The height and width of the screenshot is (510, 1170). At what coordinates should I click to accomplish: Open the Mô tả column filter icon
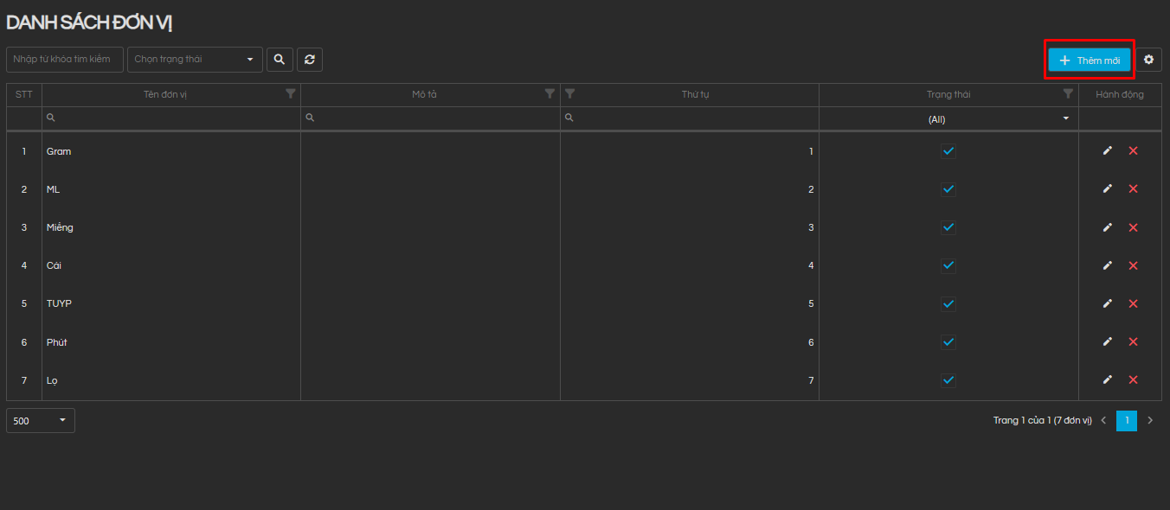pos(550,94)
